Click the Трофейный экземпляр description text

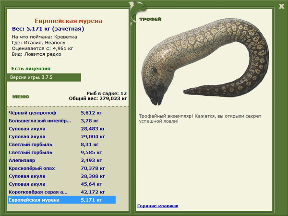pos(200,119)
